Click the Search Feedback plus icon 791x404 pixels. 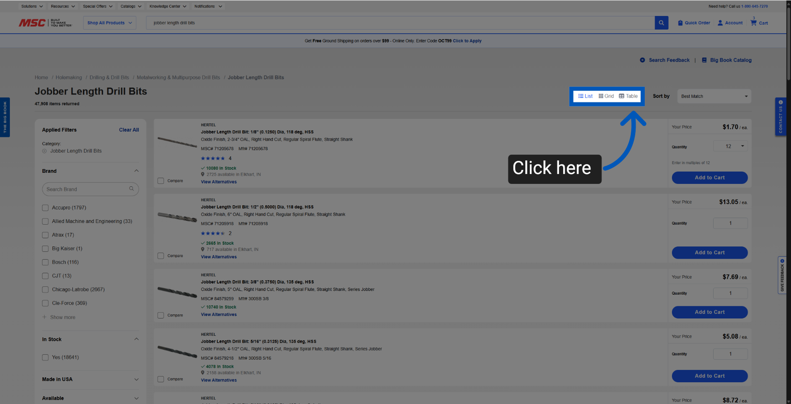point(642,60)
